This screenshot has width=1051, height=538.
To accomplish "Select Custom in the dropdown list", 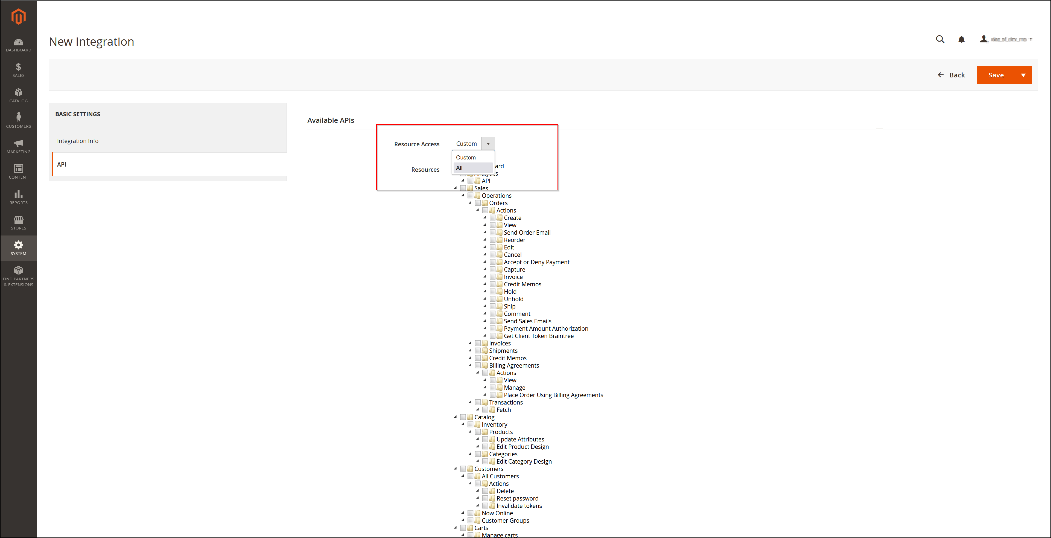I will [x=473, y=158].
